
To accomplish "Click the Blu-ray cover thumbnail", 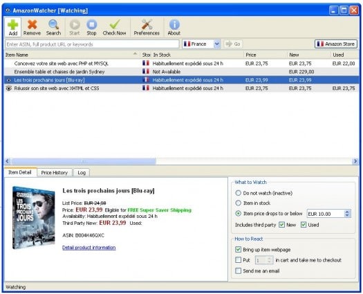I will point(34,218).
